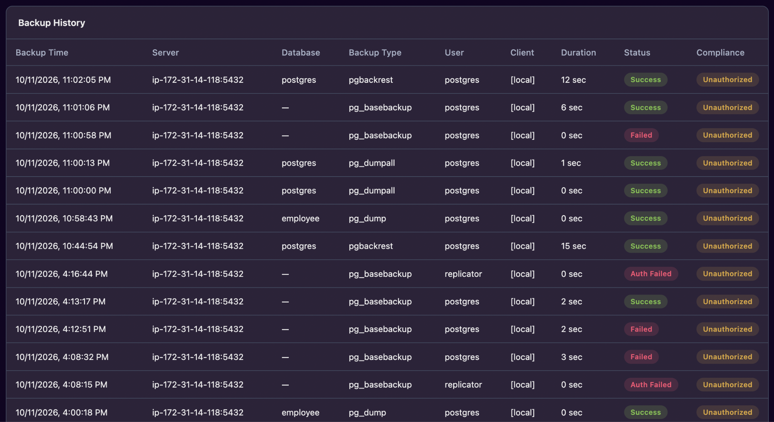
Task: Click the Client column header
Action: [522, 53]
